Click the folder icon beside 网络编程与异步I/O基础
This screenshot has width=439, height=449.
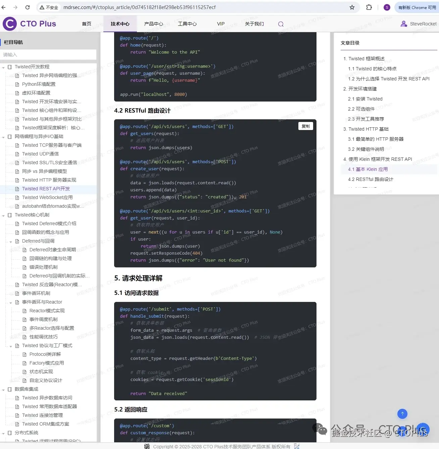point(10,136)
